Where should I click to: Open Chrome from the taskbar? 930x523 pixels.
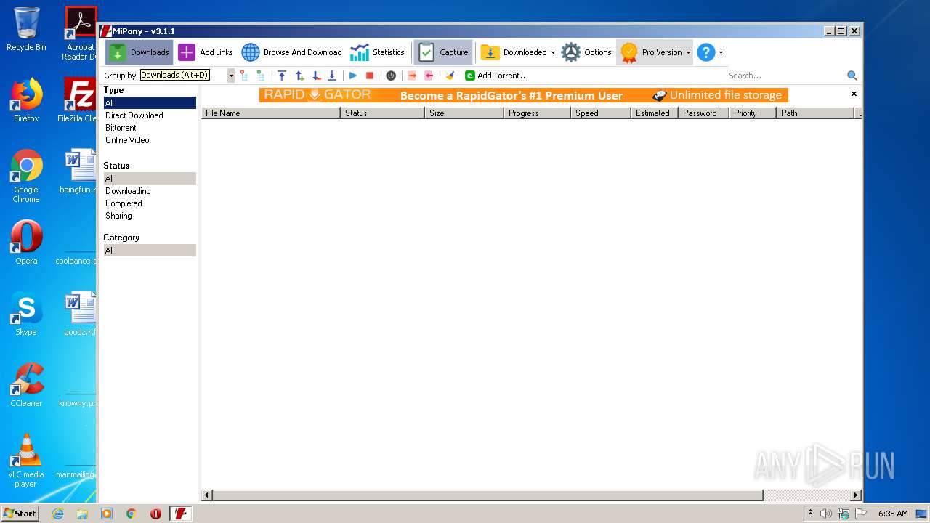coord(132,514)
